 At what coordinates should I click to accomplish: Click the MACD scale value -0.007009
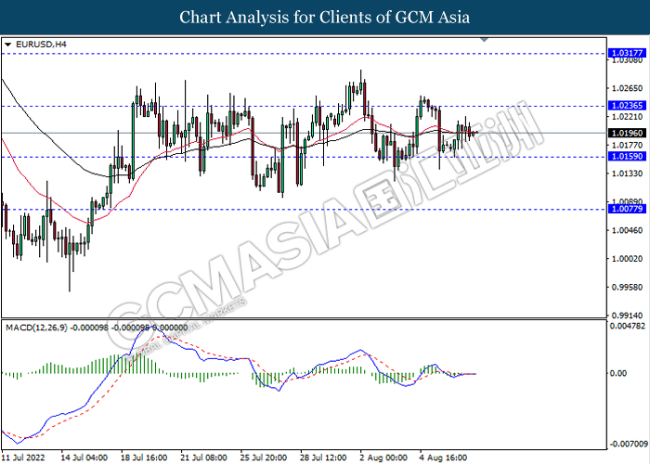(x=629, y=445)
